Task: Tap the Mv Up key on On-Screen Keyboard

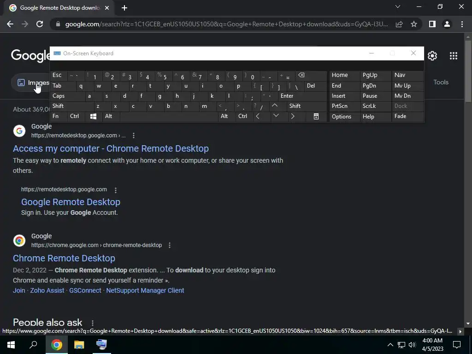Action: [408, 86]
